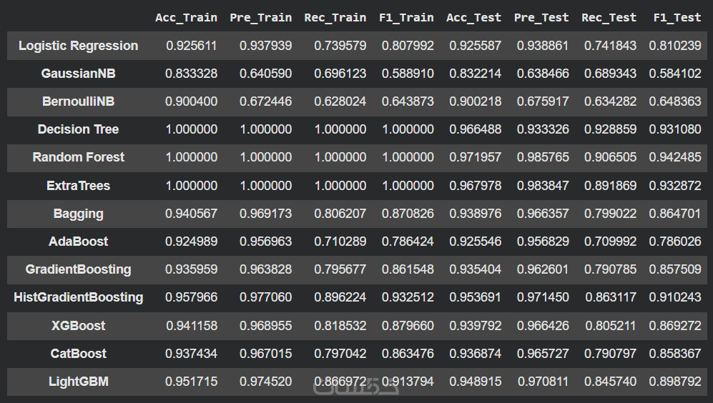Click Random Forest Pre_Test value 0.985765
The image size is (713, 403).
pos(543,157)
